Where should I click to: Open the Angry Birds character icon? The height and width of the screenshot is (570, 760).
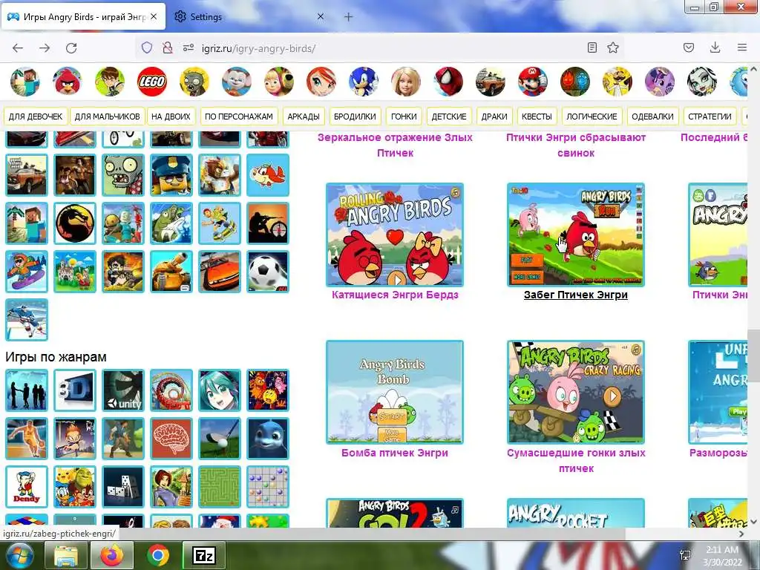click(67, 82)
